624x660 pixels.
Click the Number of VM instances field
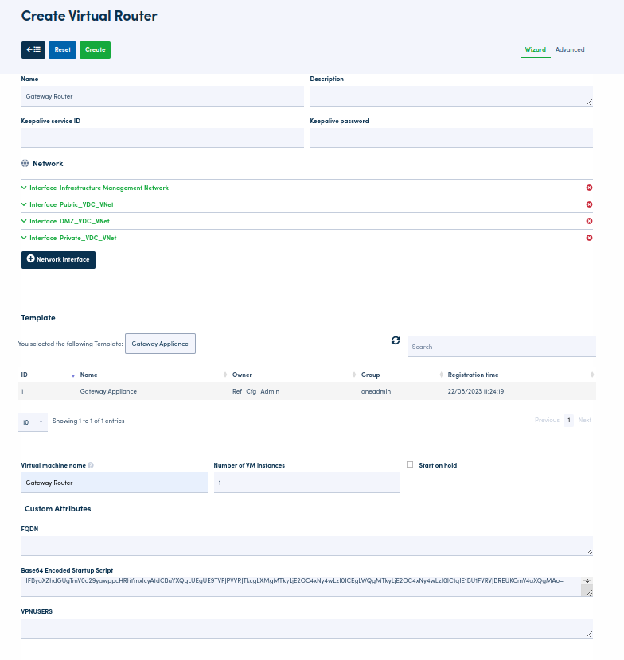306,483
